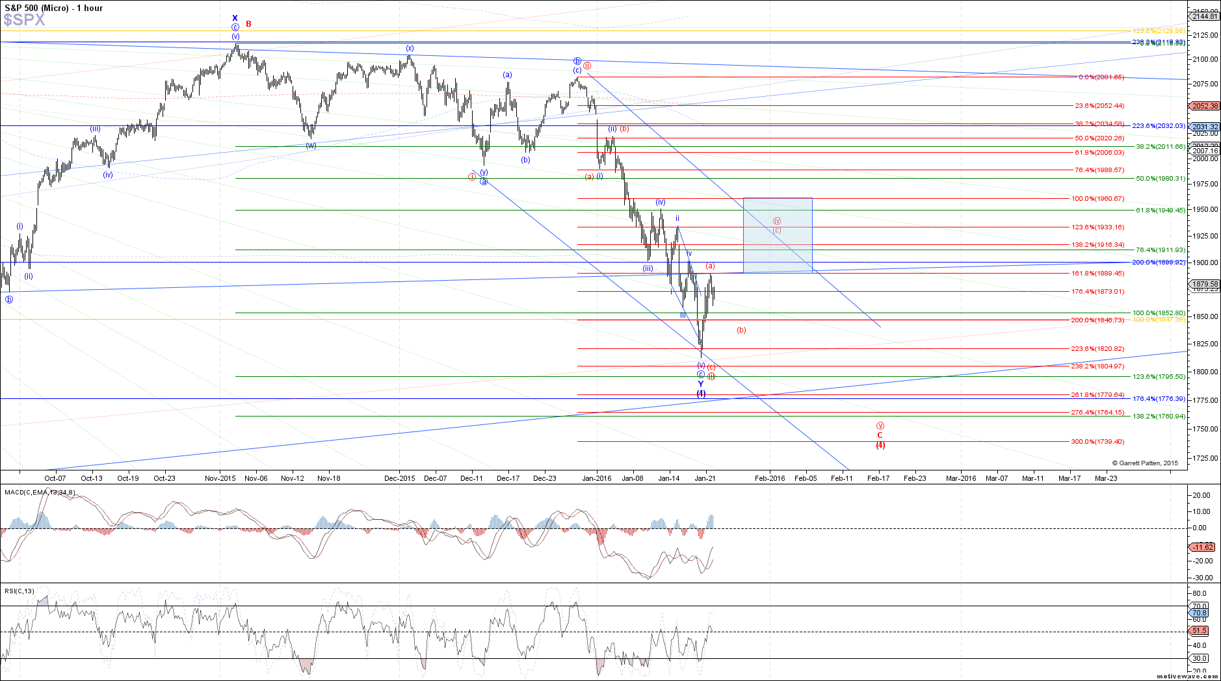Click the red -11.62 MACD value tag
Image resolution: width=1221 pixels, height=681 pixels.
click(1203, 547)
